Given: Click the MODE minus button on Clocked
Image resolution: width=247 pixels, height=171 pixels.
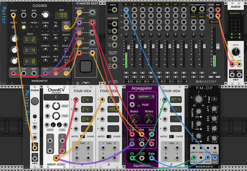Looking at the screenshot, I should click(32, 27).
